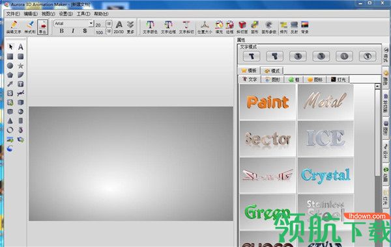Click the blue swirl tool icon

click(10, 149)
